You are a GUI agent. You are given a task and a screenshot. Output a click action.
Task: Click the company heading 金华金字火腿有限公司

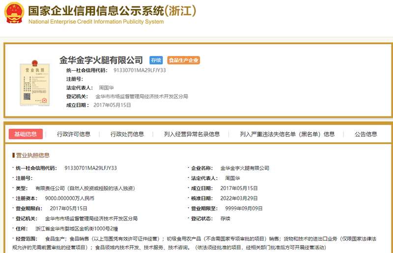click(101, 60)
